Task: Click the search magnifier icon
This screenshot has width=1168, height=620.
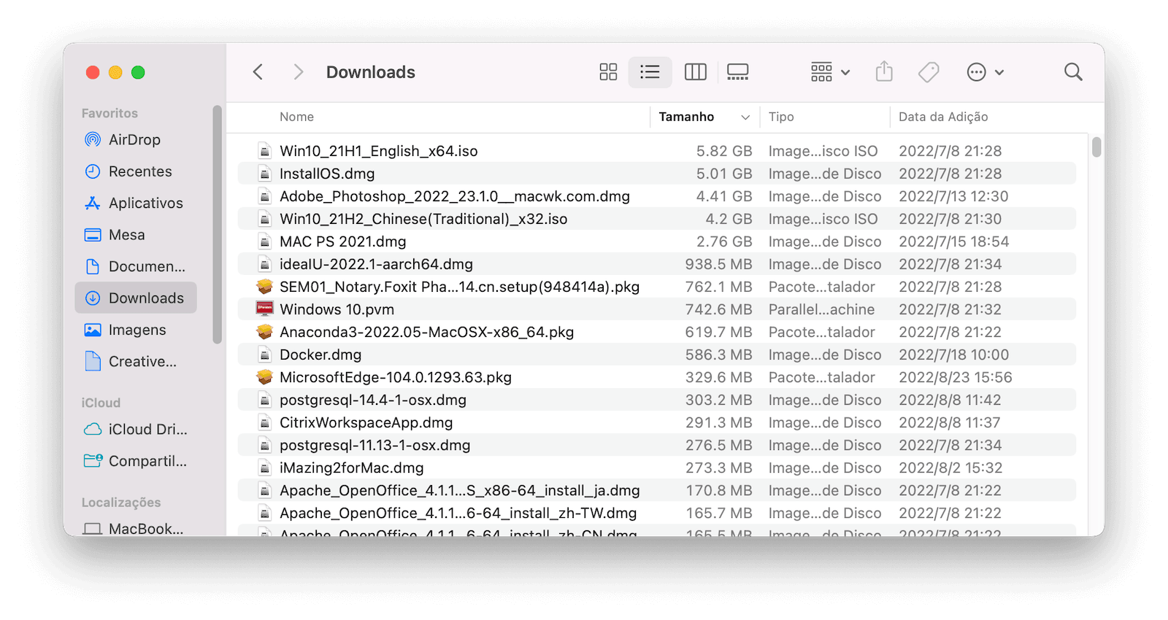Action: pyautogui.click(x=1073, y=71)
